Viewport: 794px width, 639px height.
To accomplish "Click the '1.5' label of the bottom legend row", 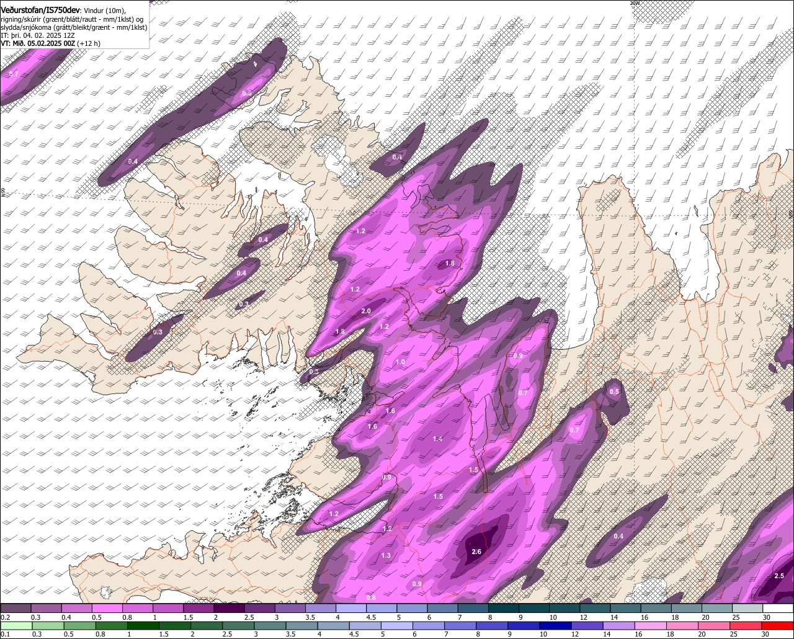I will click(164, 635).
